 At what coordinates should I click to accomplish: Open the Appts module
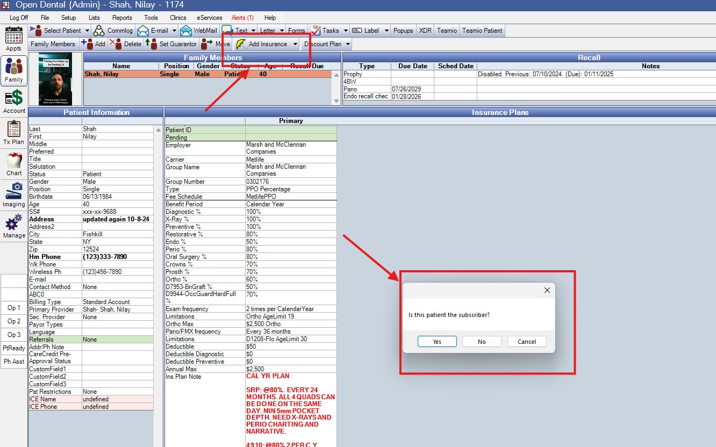point(13,39)
